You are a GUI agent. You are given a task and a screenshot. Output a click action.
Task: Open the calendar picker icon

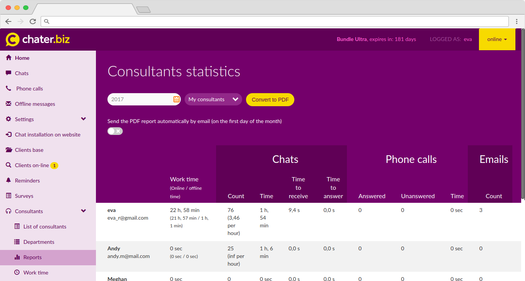pos(177,99)
